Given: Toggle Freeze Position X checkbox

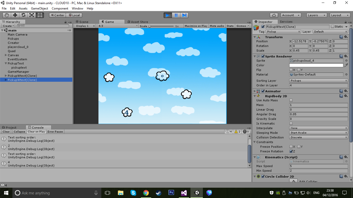Looking at the screenshot, I should pos(291,147).
